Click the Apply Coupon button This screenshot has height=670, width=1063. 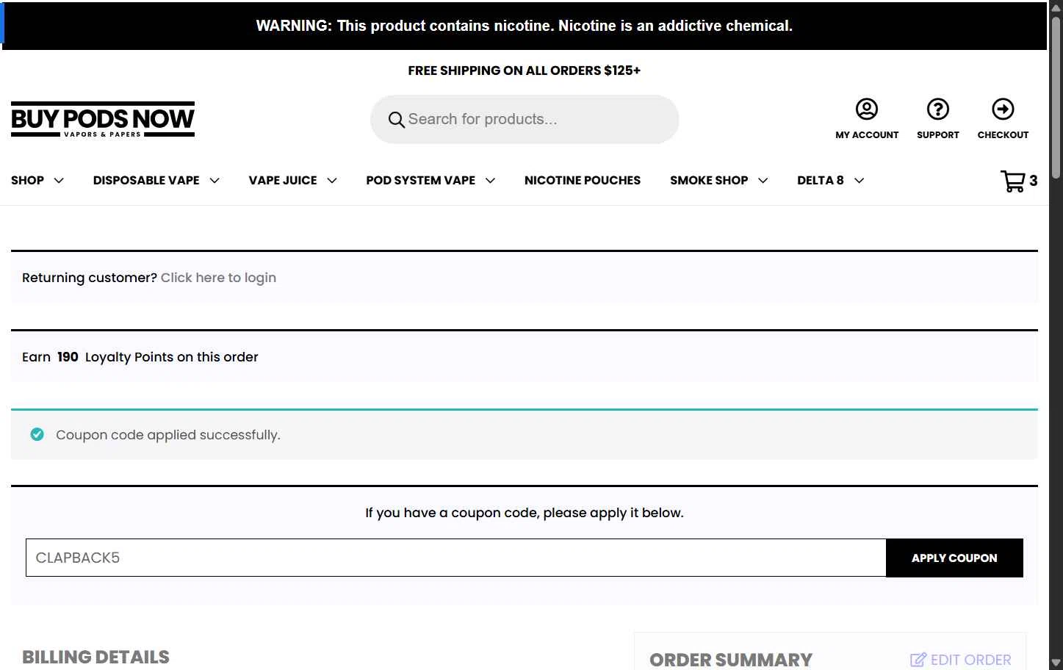(954, 558)
